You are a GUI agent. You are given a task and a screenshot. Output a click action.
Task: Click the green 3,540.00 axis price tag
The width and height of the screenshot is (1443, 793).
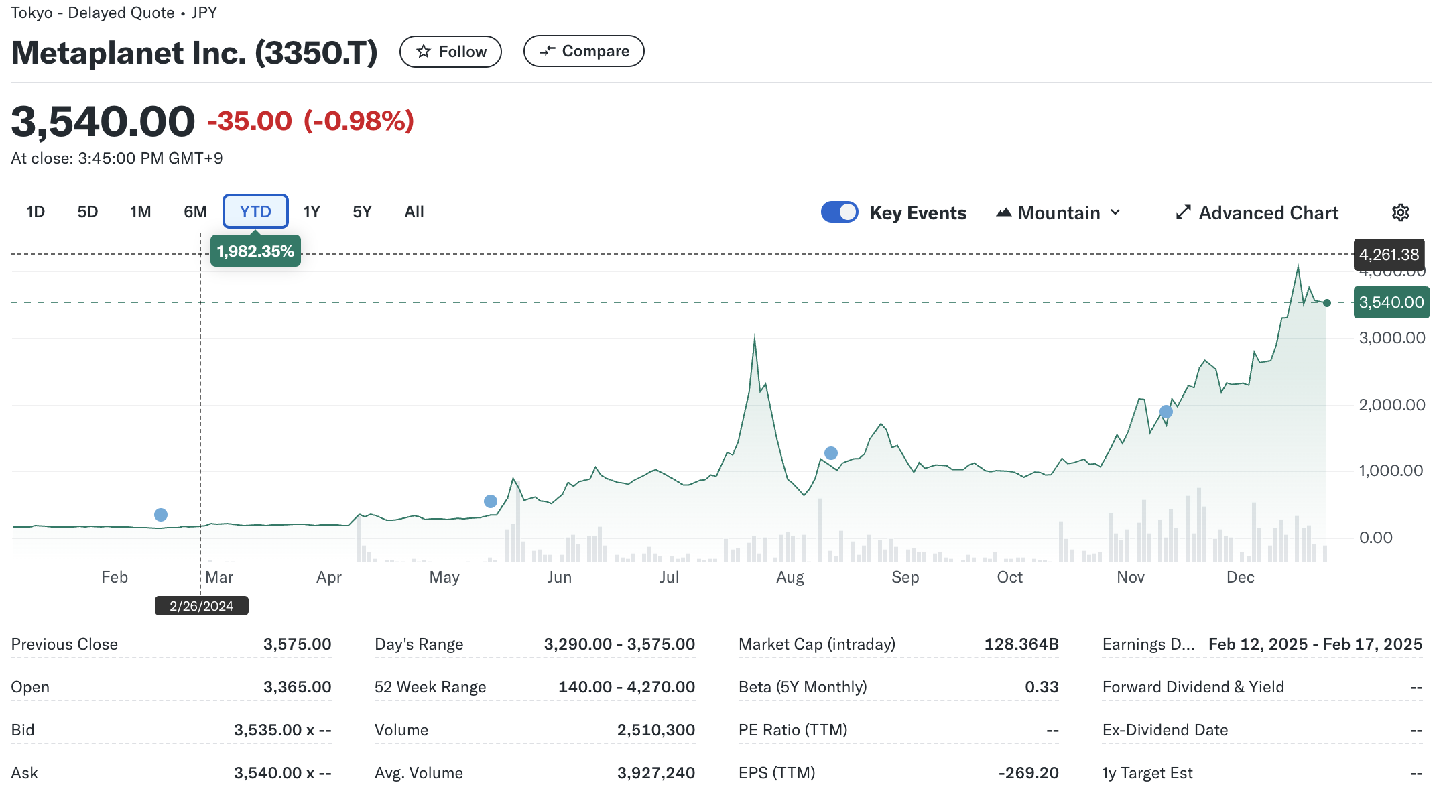tap(1391, 302)
